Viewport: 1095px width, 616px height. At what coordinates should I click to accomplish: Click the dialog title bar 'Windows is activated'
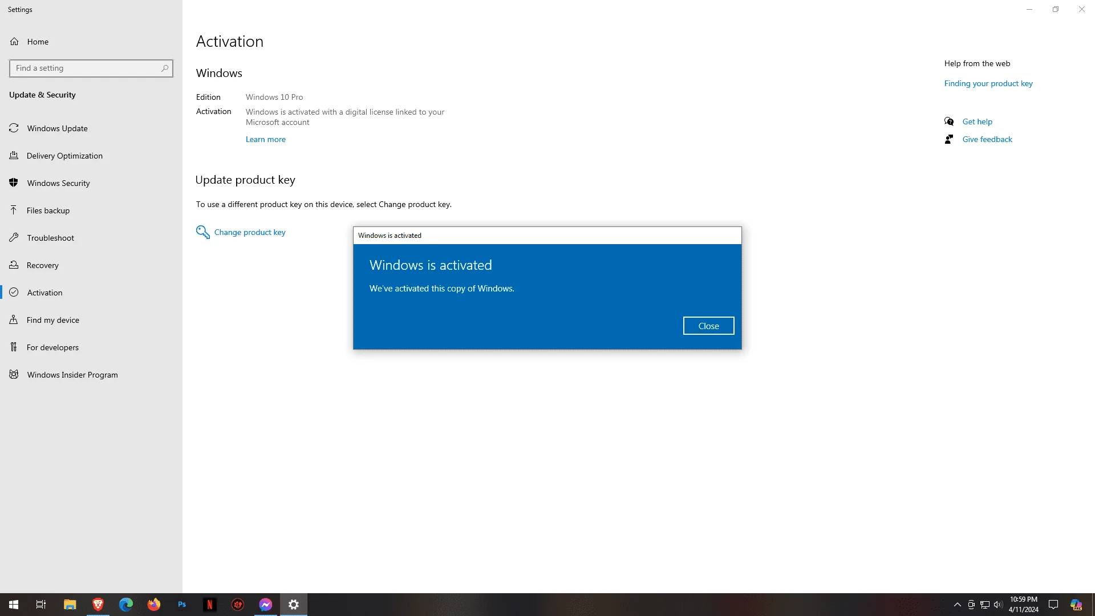pos(547,236)
